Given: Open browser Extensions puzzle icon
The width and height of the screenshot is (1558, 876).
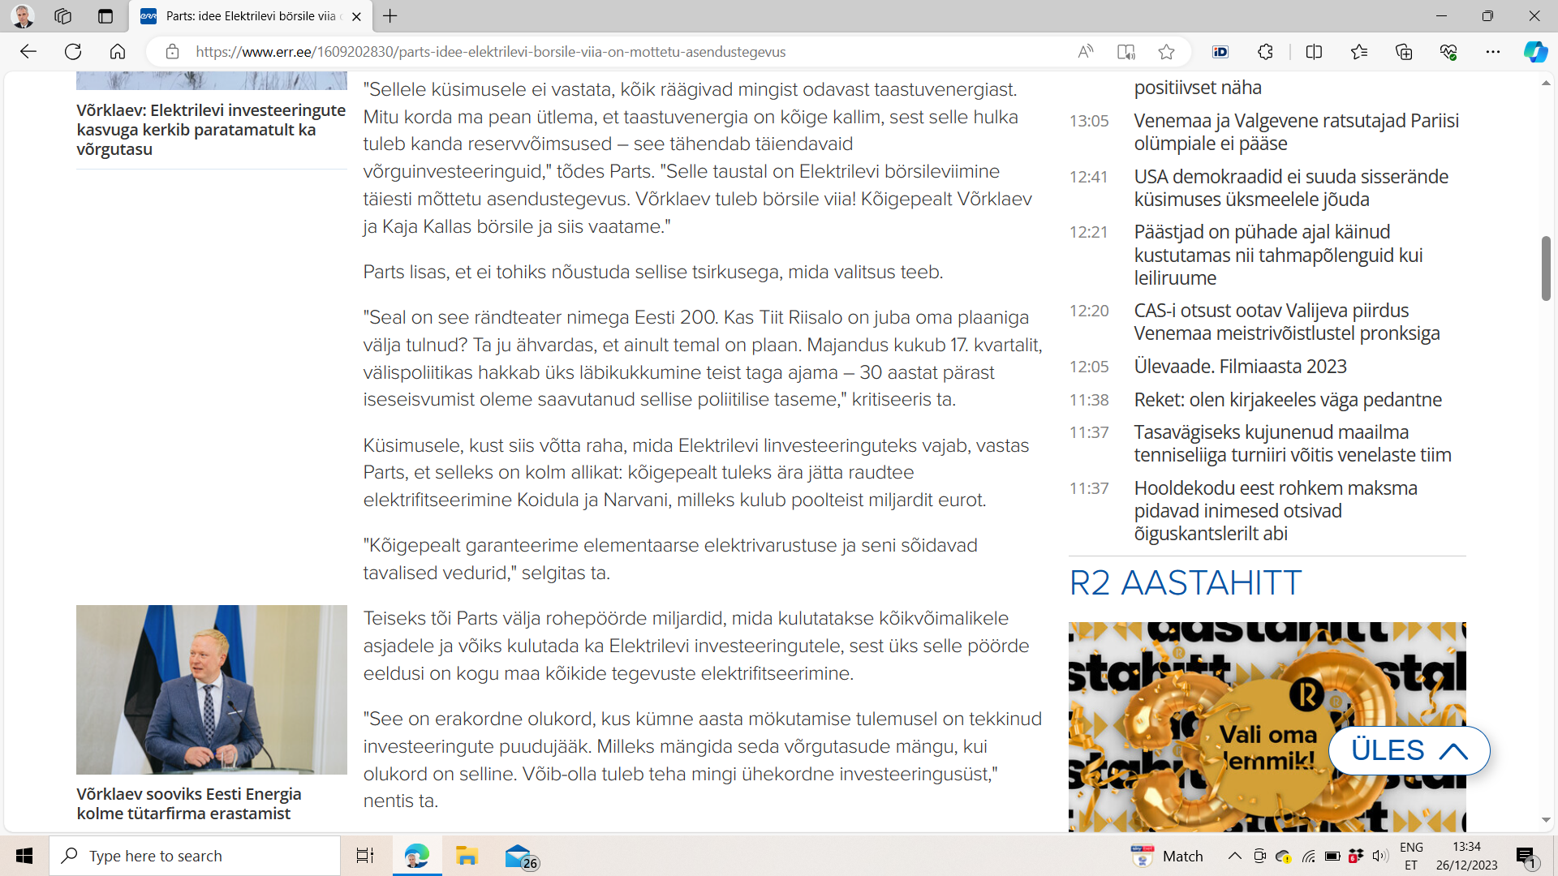Looking at the screenshot, I should click(x=1265, y=52).
